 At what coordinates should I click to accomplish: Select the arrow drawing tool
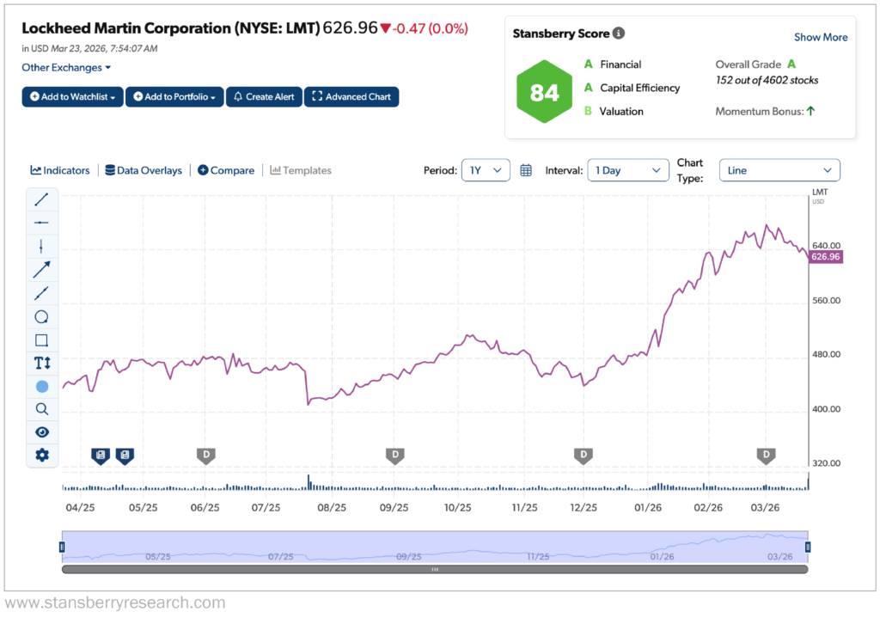coord(41,270)
